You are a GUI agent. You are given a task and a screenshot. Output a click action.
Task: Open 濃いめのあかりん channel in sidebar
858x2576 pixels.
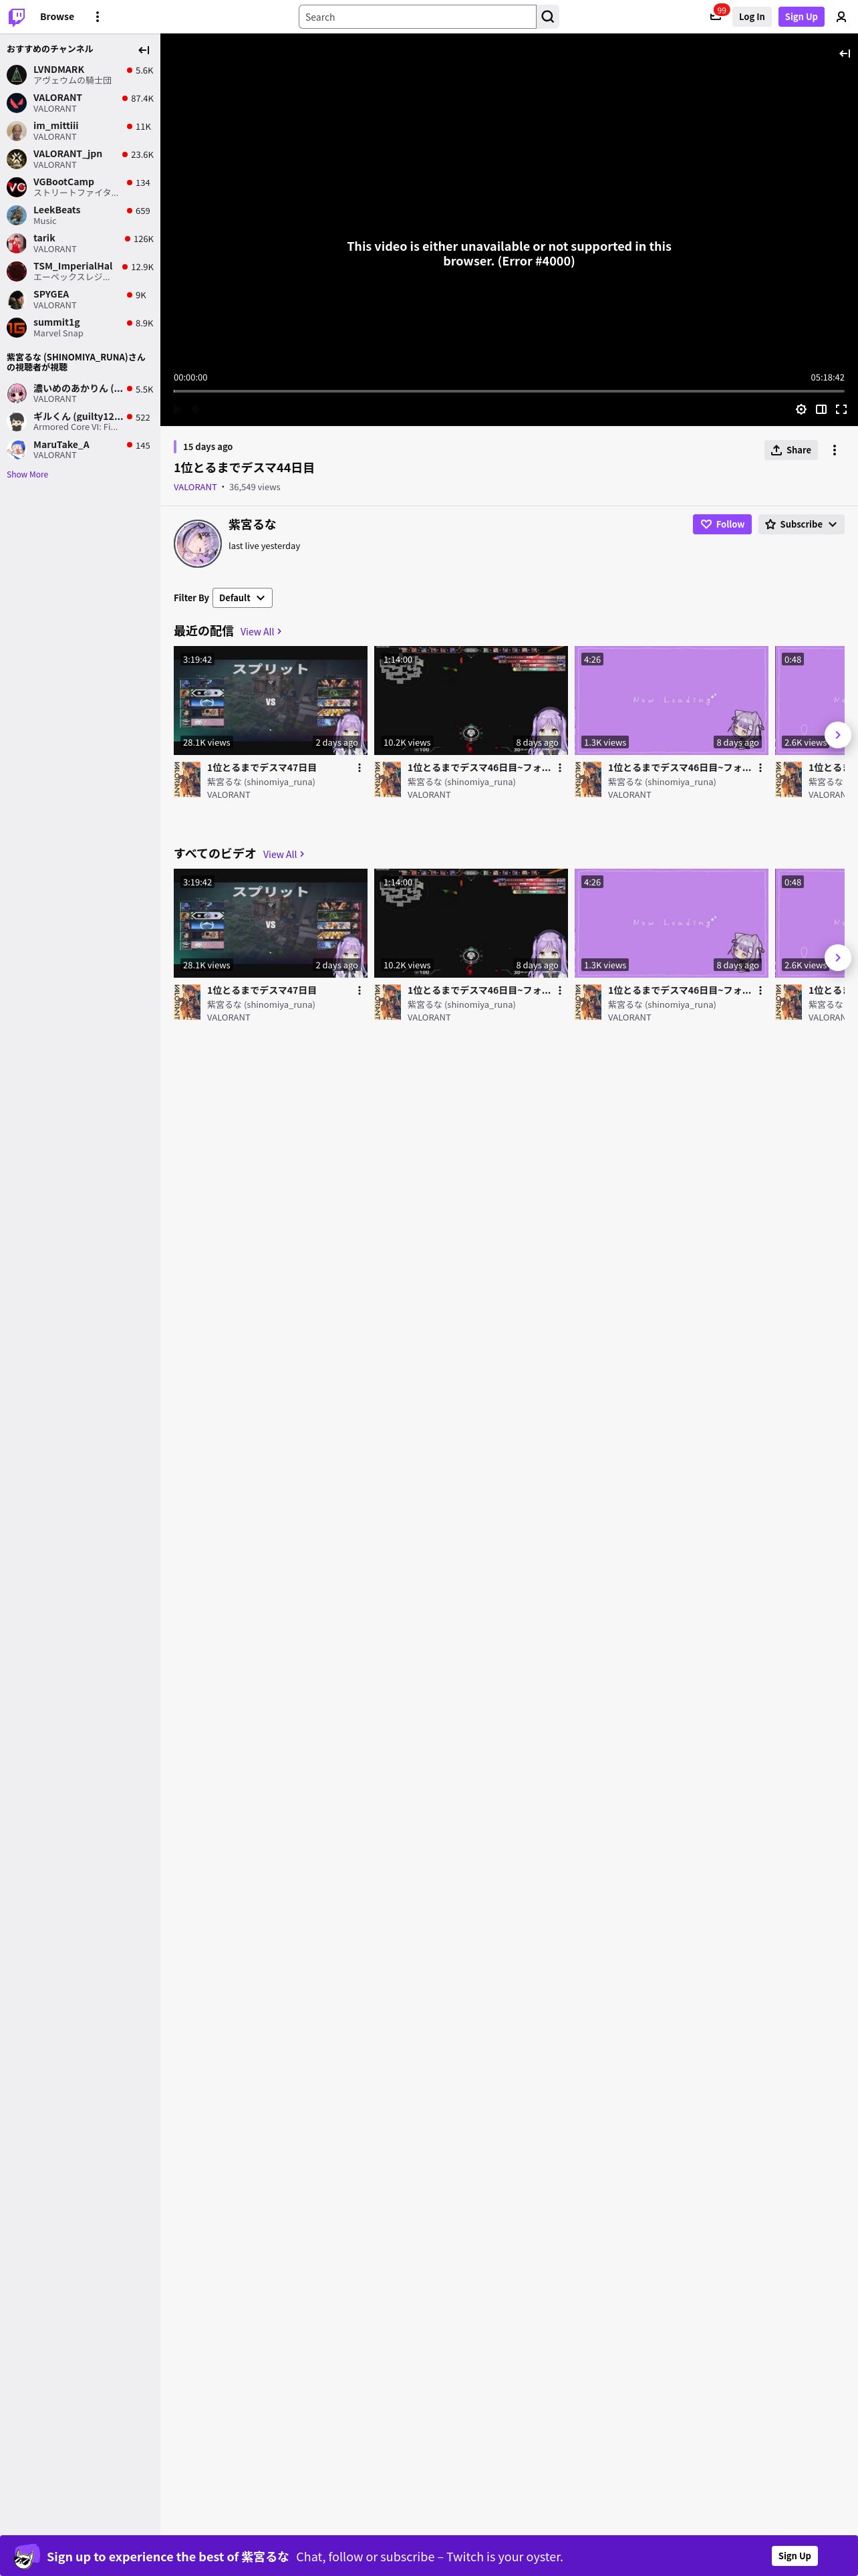(80, 393)
